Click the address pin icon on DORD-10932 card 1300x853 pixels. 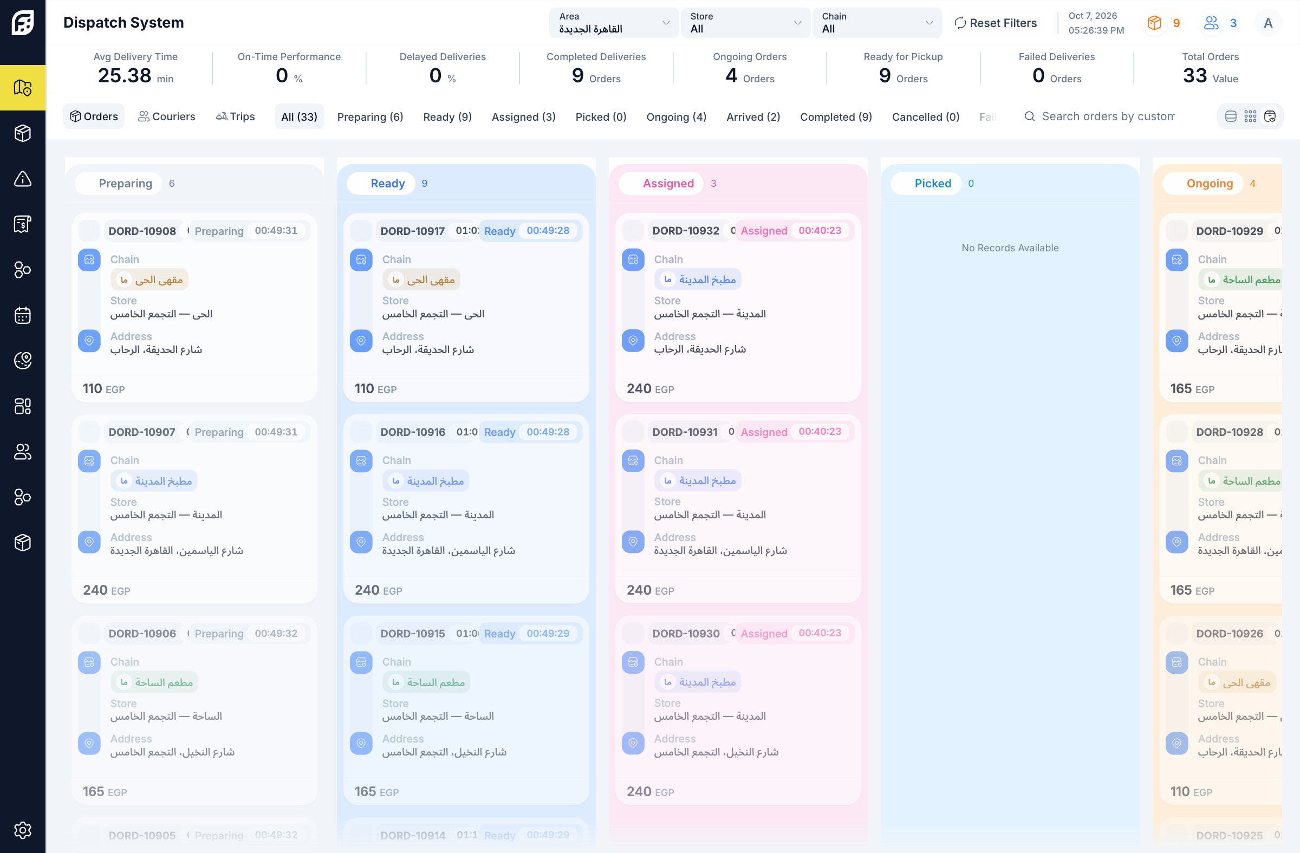[x=633, y=341]
